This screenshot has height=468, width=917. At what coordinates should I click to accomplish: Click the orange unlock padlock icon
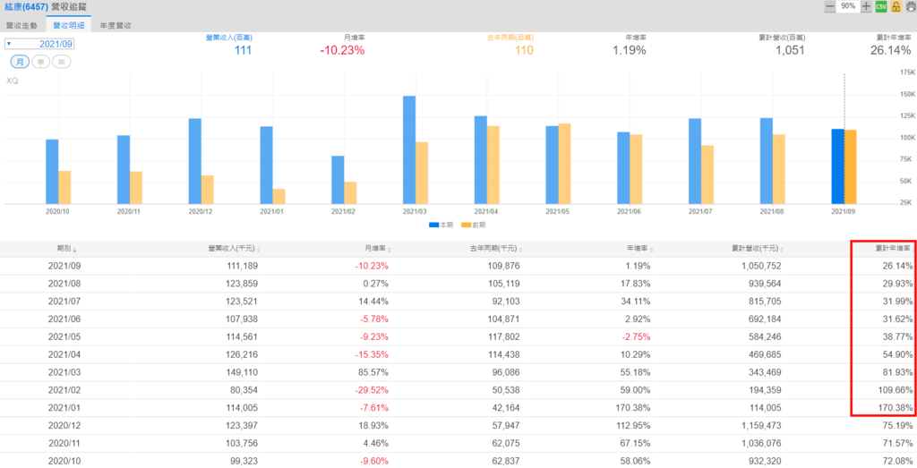point(896,6)
